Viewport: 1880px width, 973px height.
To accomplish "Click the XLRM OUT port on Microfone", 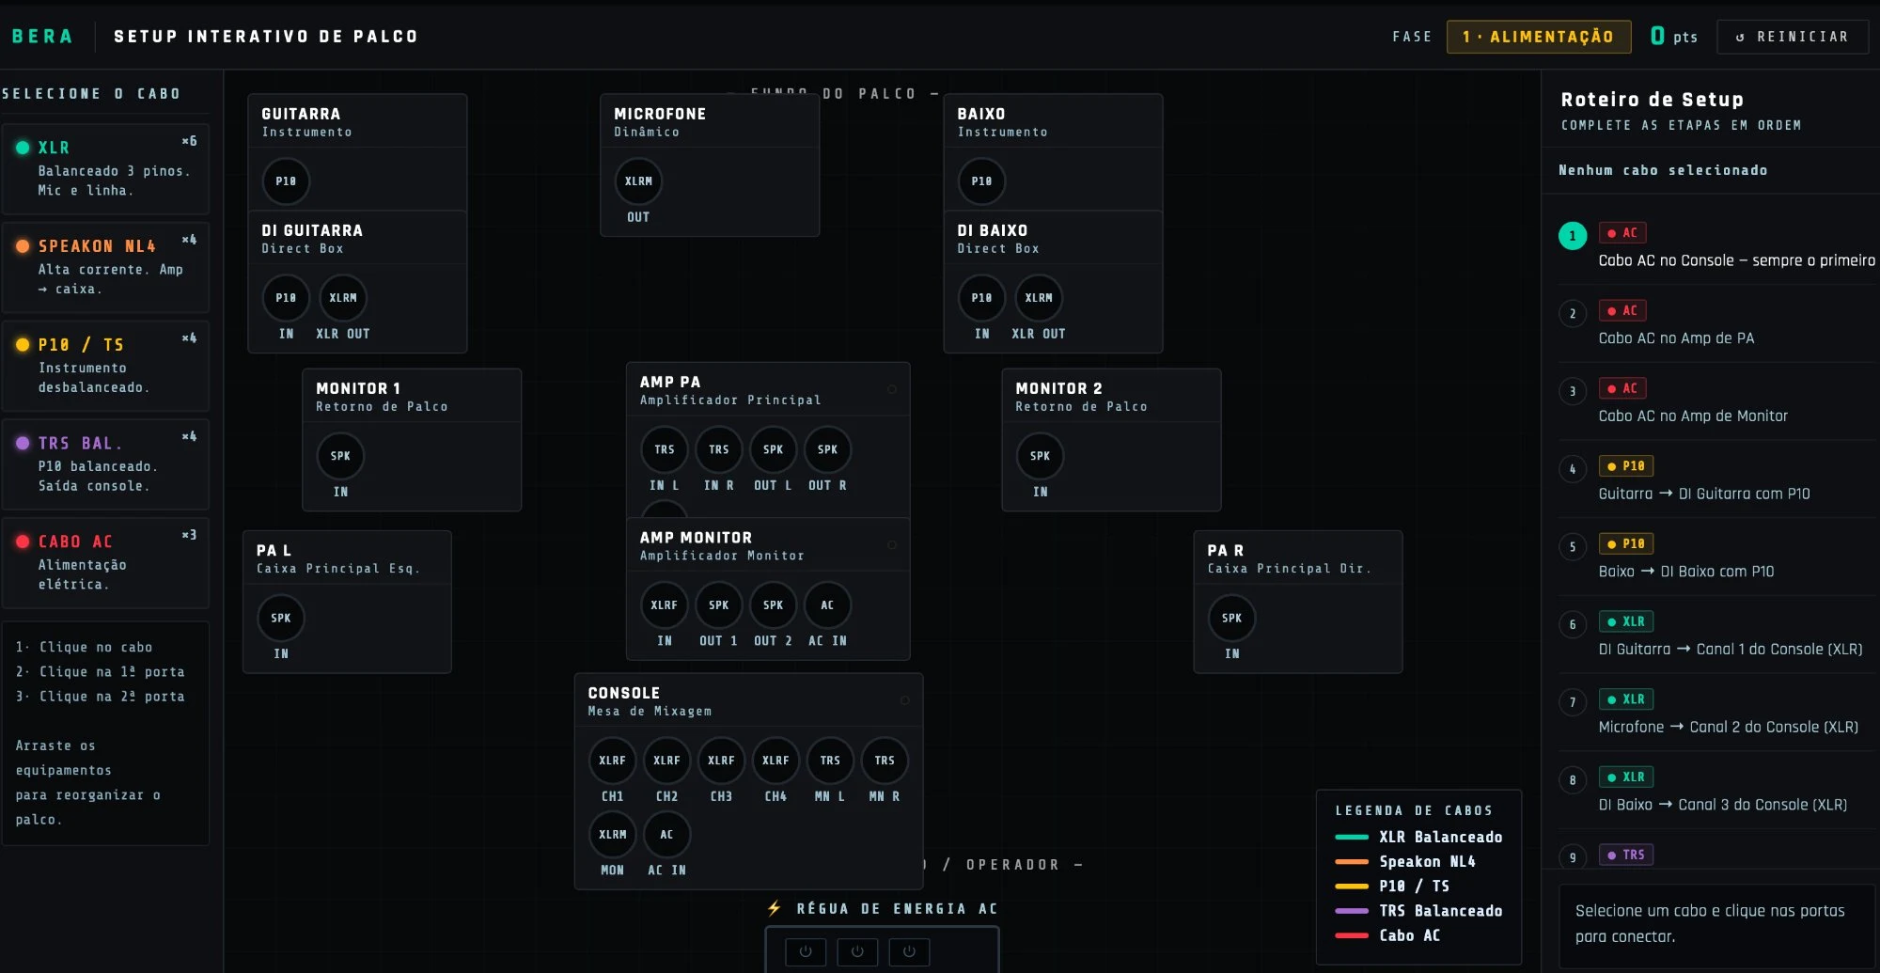I will pos(638,181).
